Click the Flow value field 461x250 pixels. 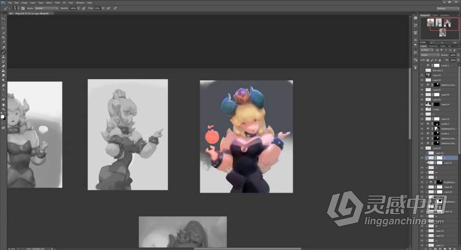click(x=97, y=8)
